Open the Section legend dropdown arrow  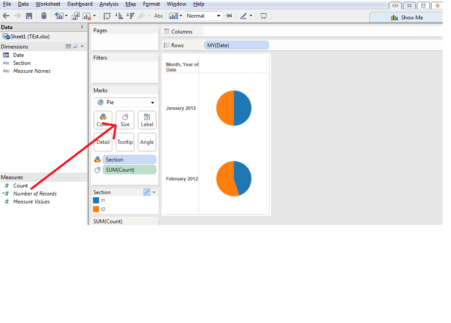point(153,192)
